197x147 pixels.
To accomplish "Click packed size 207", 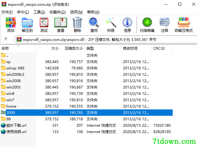I will pyautogui.click(x=80, y=125).
